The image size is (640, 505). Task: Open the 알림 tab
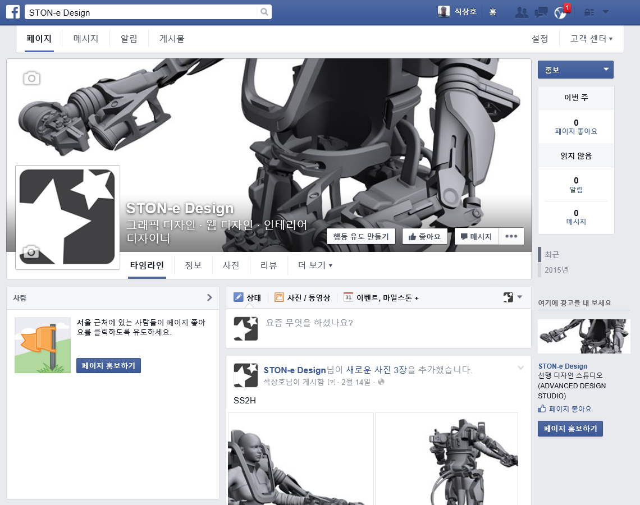click(129, 39)
